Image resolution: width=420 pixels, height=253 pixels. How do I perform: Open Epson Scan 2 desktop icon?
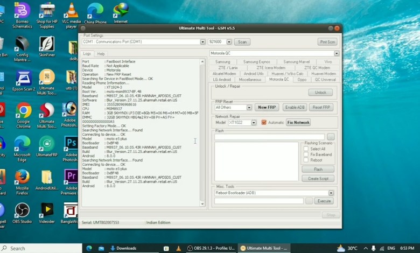(x=24, y=81)
